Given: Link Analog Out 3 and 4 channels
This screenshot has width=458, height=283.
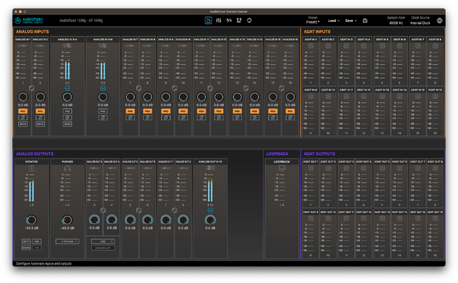Looking at the screenshot, I should coord(103,210).
